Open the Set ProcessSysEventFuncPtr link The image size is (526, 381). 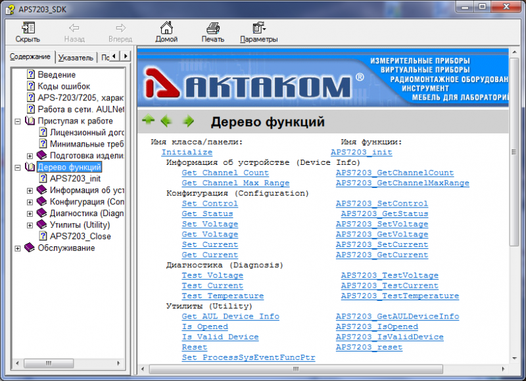pos(249,357)
